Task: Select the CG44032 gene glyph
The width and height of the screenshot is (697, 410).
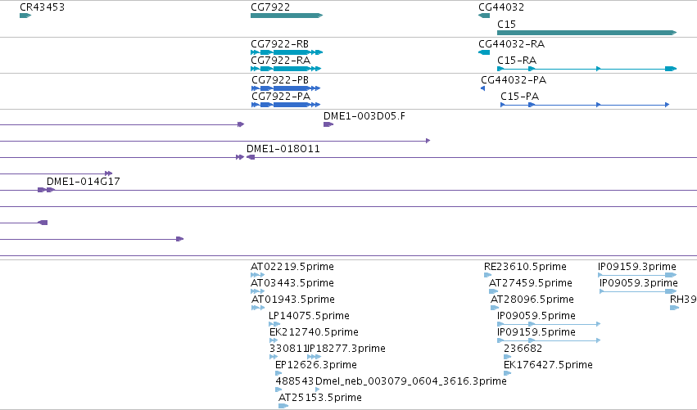Action: [x=484, y=16]
